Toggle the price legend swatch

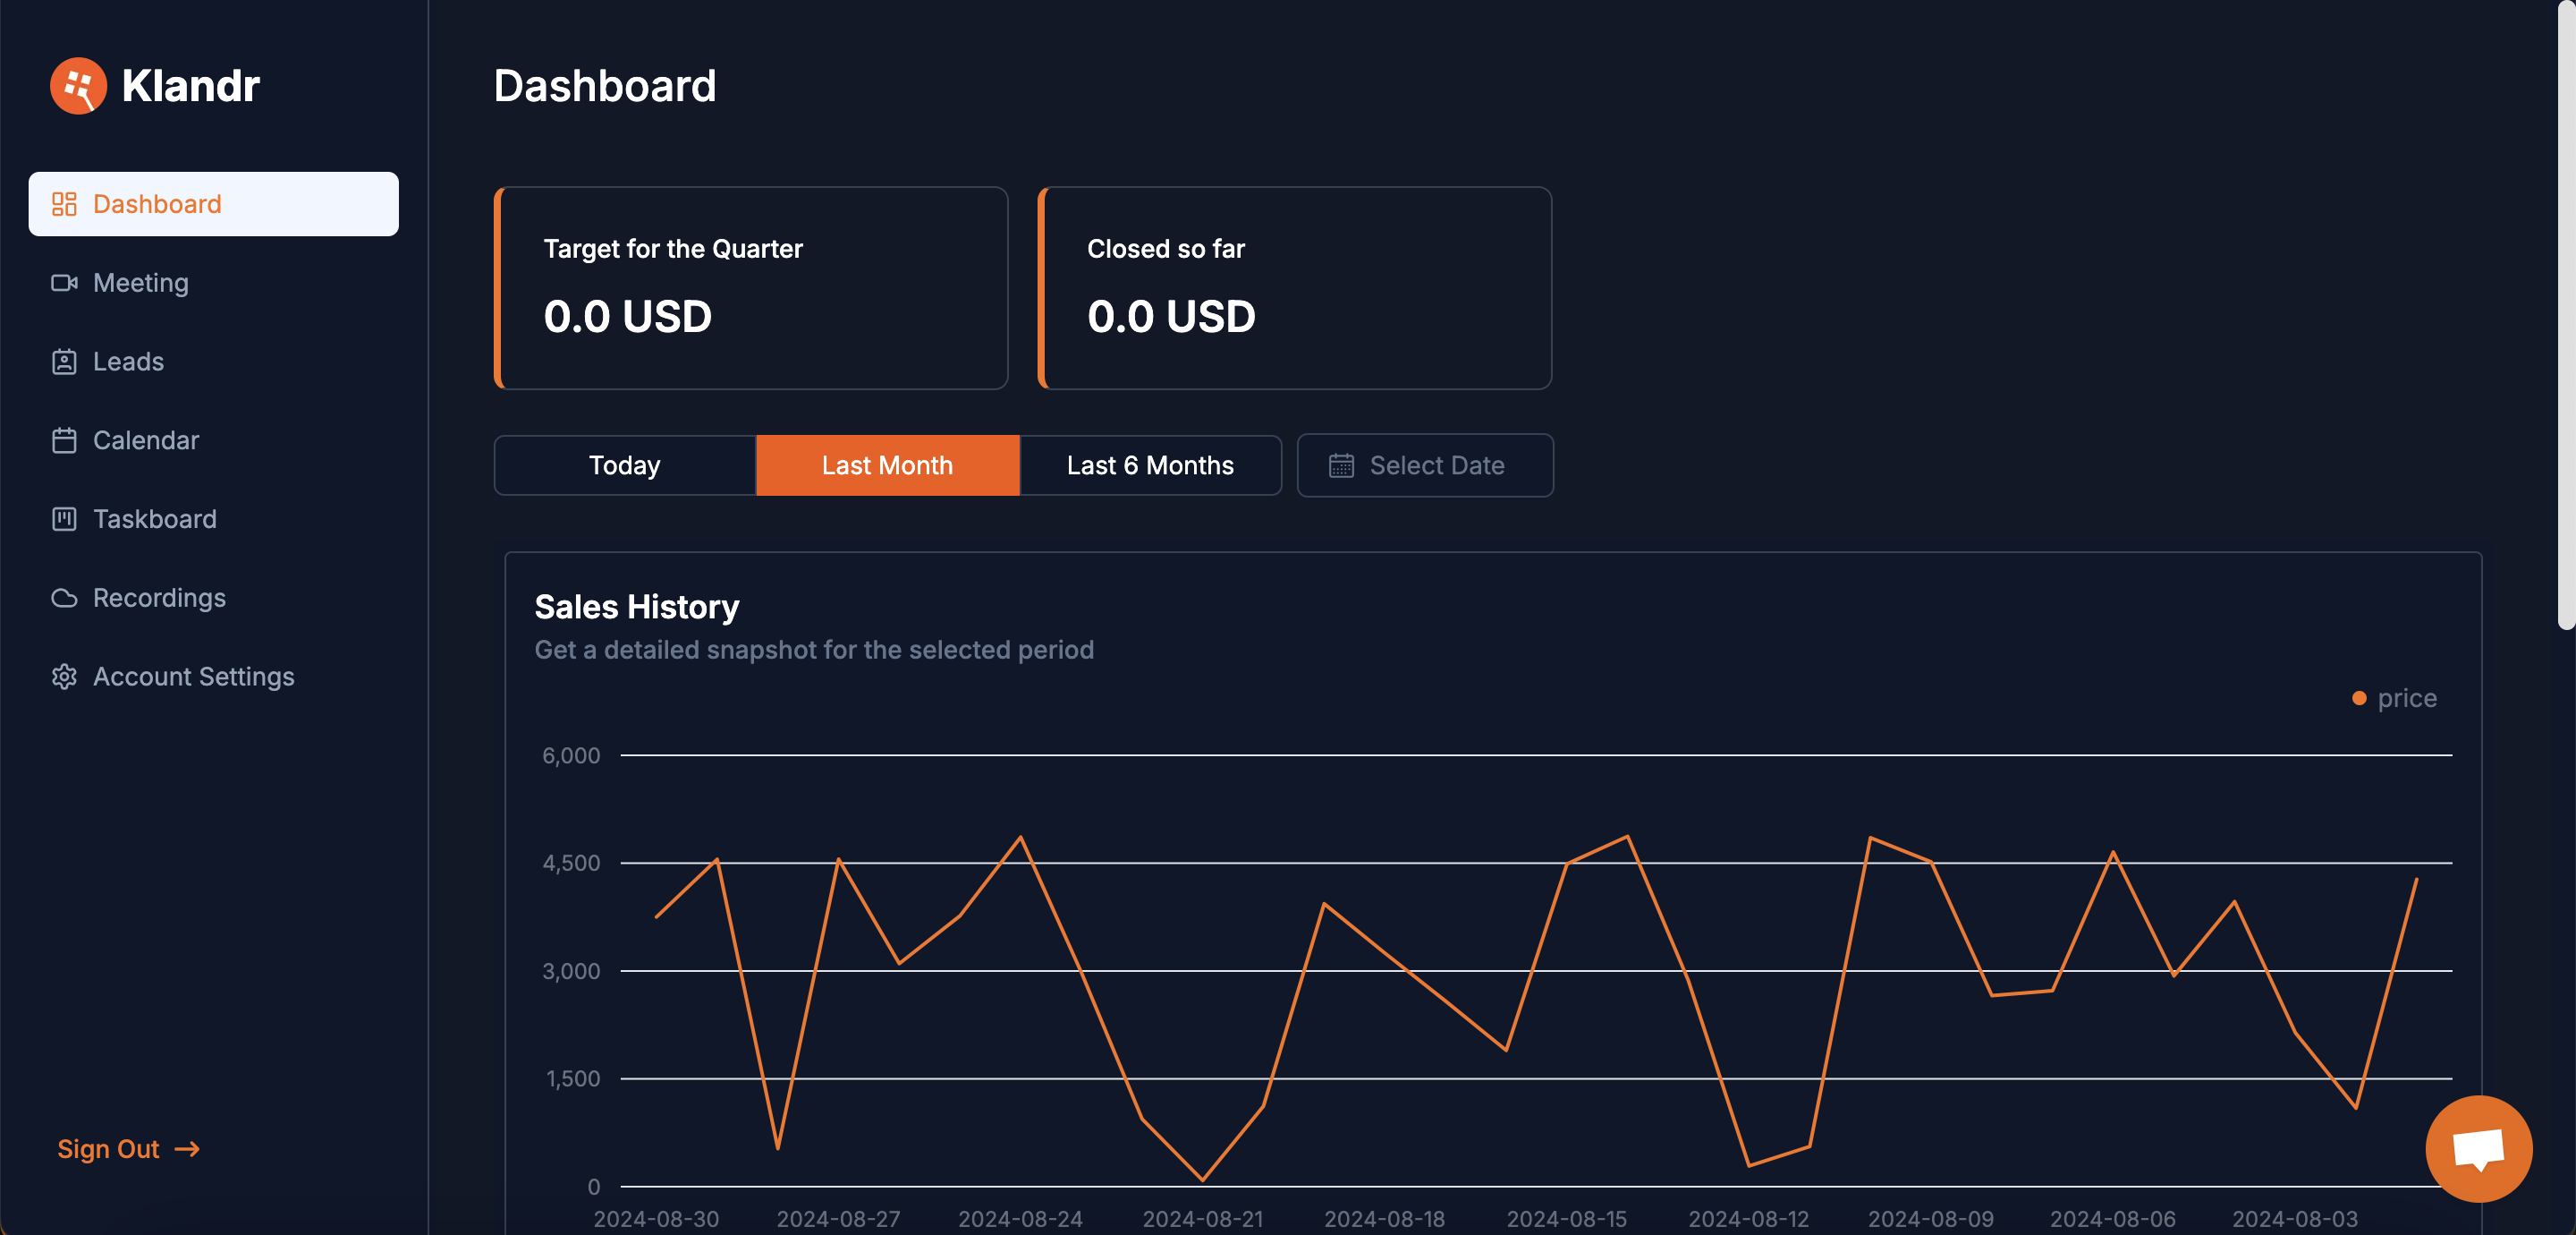2359,699
